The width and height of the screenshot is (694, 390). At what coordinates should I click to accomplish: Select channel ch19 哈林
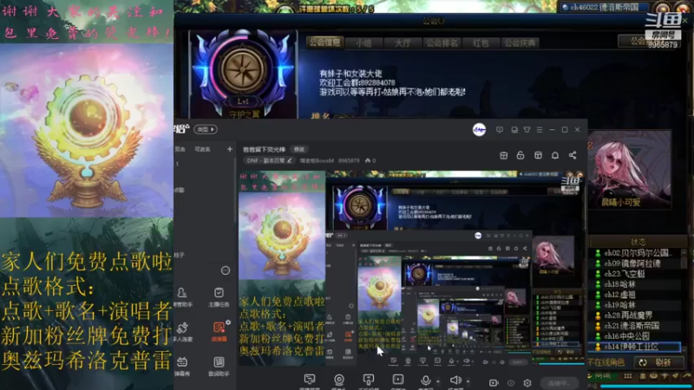pos(634,305)
